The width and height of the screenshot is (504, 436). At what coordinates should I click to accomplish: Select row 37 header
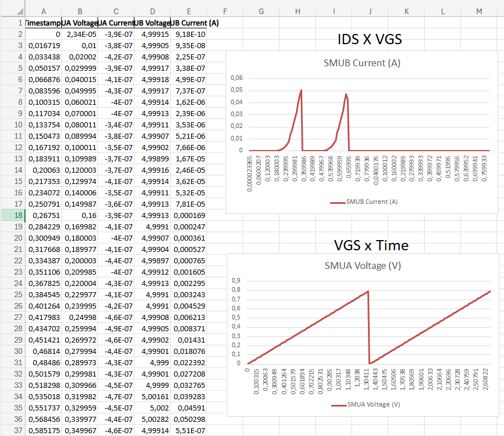pos(12,430)
